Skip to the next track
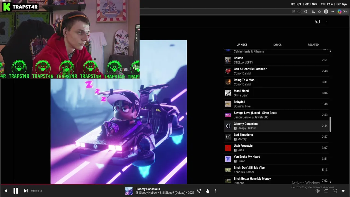Screen dimensions: 350x197 [x=26, y=191]
